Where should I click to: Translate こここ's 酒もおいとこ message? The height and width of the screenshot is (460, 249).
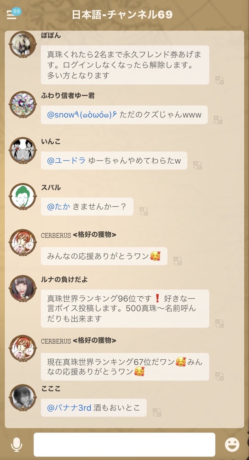[157, 412]
